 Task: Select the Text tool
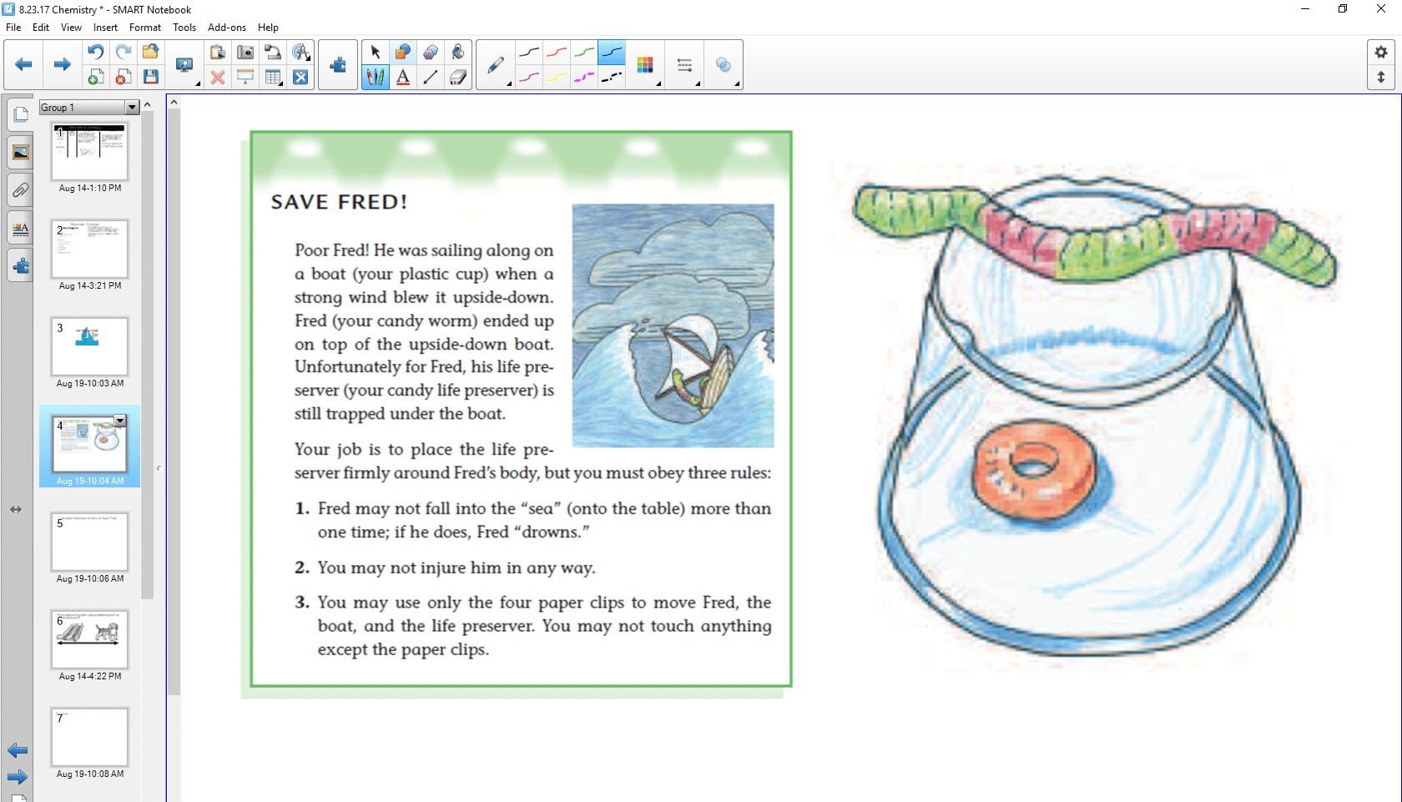point(403,78)
